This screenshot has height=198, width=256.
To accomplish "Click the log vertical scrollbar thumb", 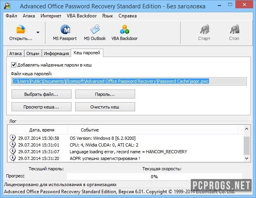I will (247, 146).
